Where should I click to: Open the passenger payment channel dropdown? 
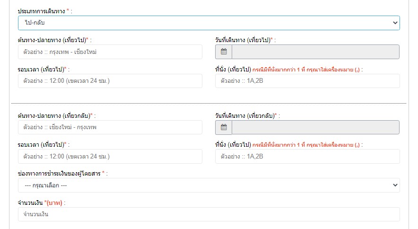(x=209, y=185)
